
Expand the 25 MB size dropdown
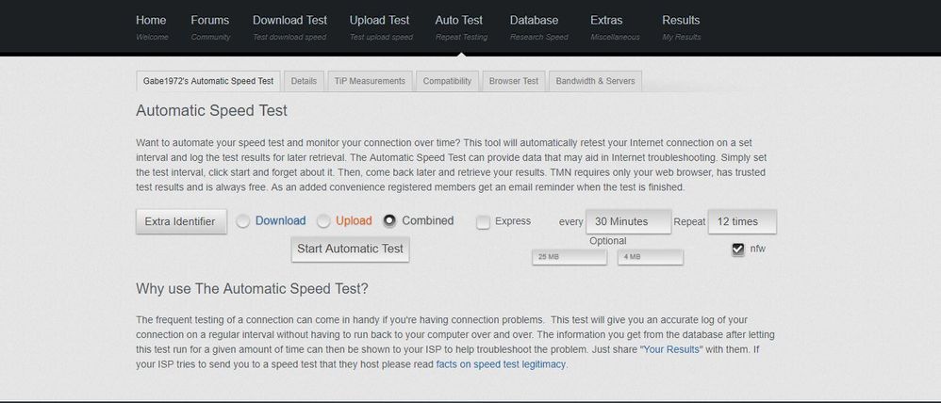tap(570, 256)
